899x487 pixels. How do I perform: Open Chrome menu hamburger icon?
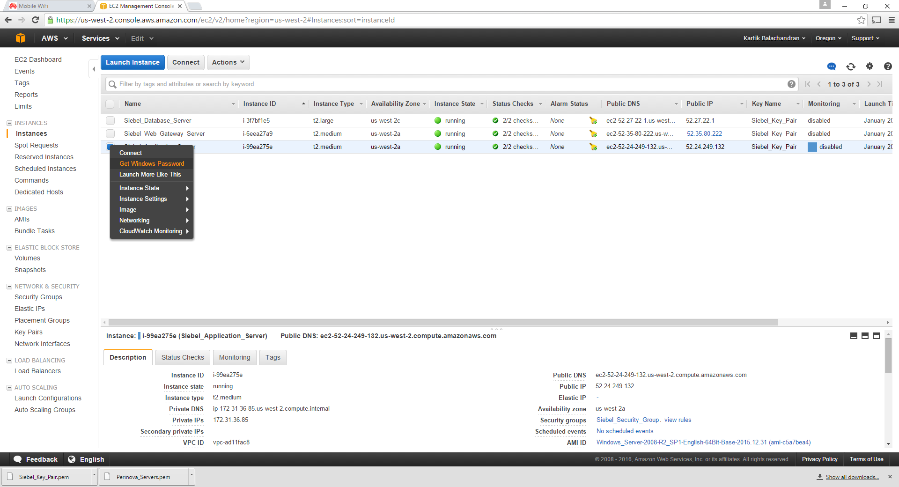[x=892, y=20]
